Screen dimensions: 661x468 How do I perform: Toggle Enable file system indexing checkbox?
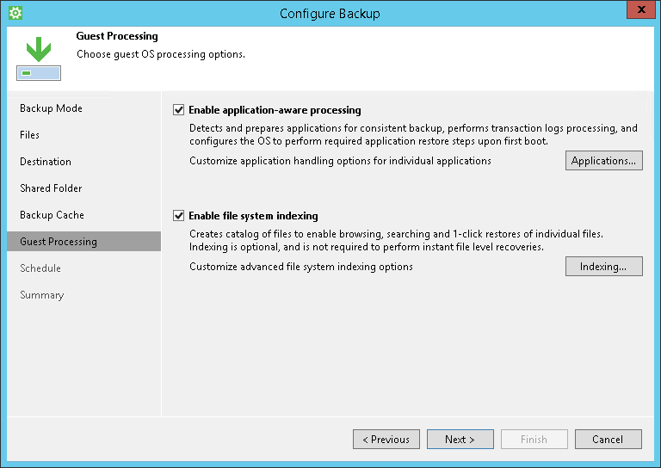click(179, 216)
